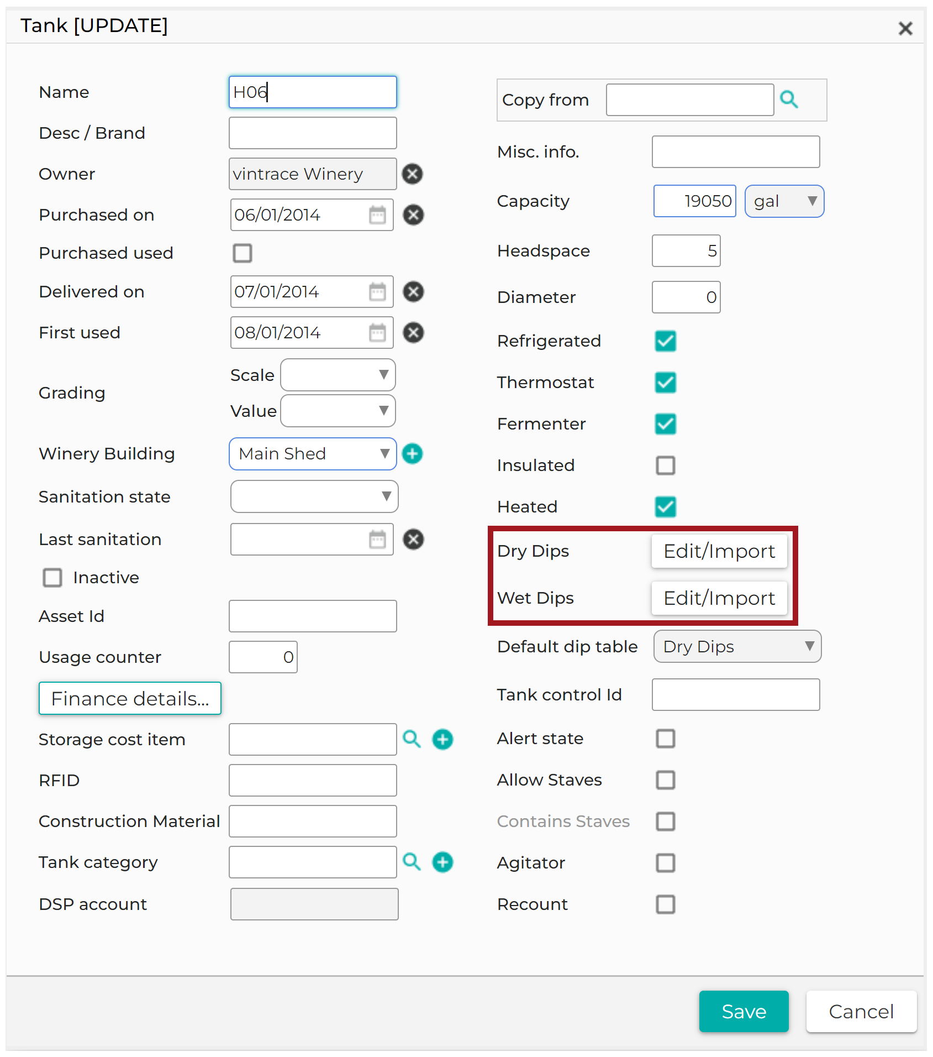
Task: Open calendar picker for Purchased on date
Action: pos(377,215)
